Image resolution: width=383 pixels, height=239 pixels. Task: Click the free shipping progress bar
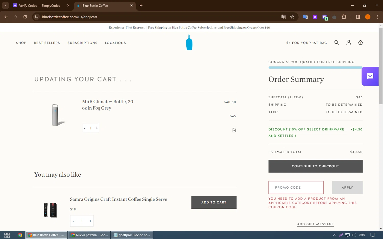click(315, 68)
